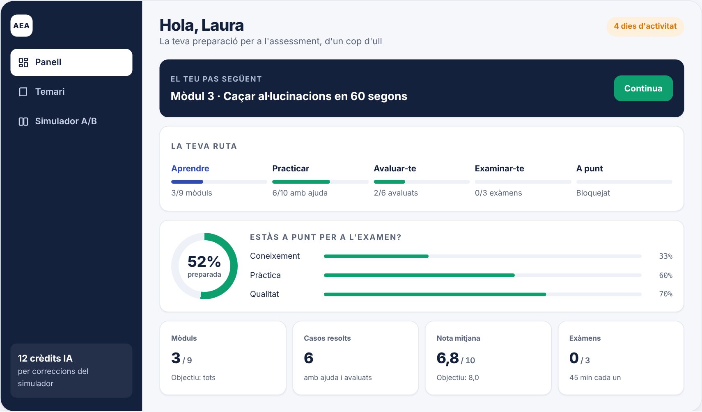
Task: Click the "LA TEVA RUTA" heading
Action: click(204, 146)
